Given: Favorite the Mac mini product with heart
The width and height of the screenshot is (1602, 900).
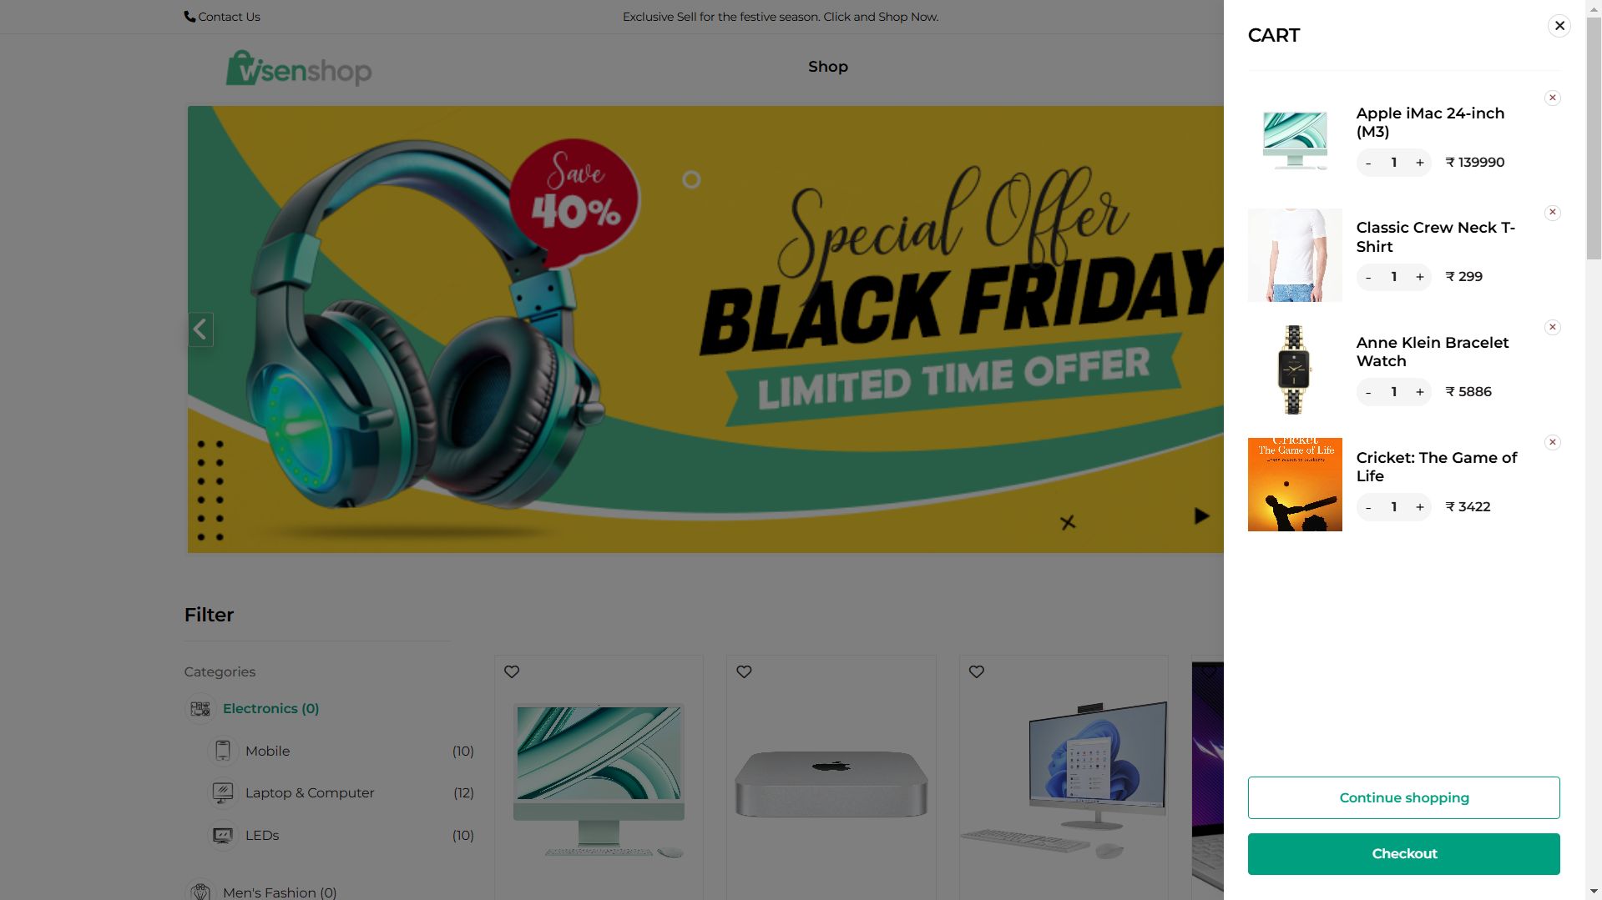Looking at the screenshot, I should (744, 671).
